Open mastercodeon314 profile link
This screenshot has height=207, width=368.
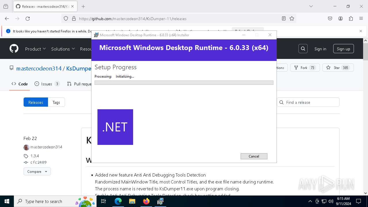coord(39,68)
